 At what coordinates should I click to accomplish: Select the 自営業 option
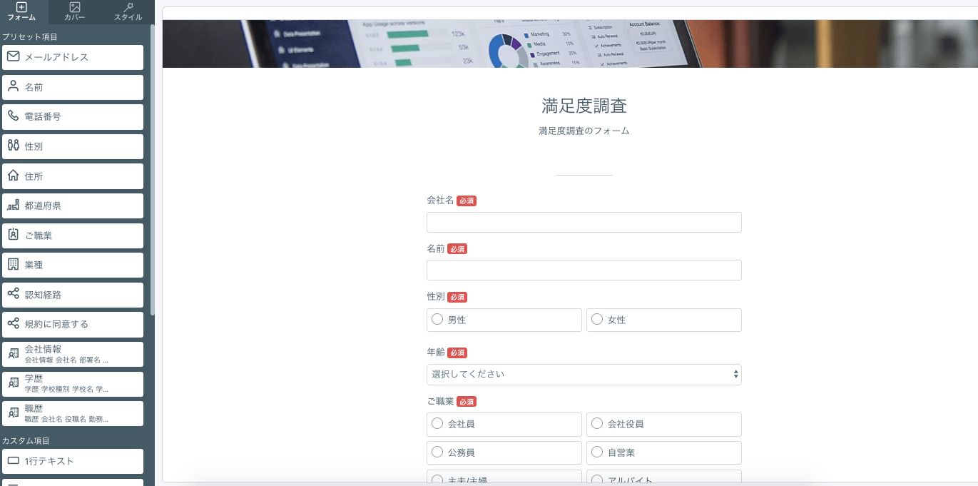coord(597,452)
